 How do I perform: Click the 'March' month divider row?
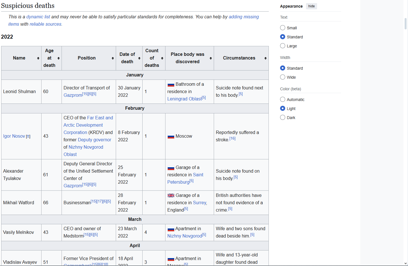135,219
